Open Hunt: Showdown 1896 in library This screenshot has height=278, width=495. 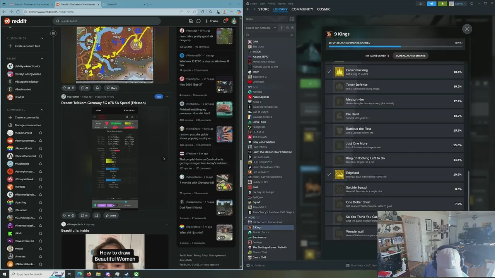click(x=266, y=167)
